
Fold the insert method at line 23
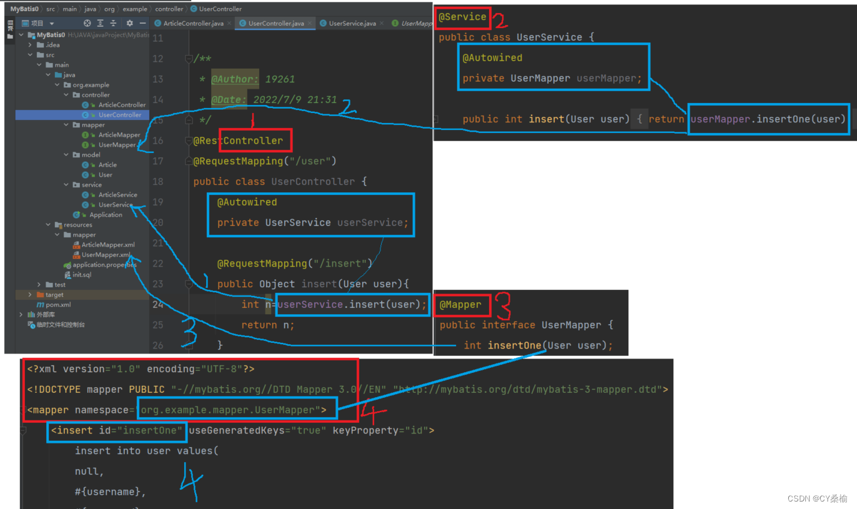point(189,284)
